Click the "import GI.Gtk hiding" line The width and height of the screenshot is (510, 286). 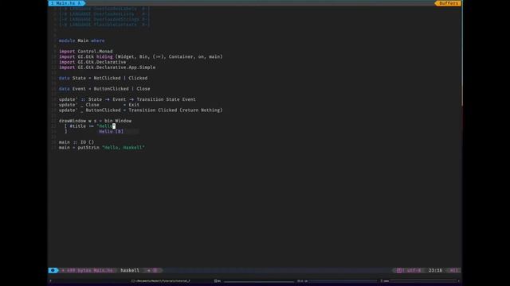point(141,56)
